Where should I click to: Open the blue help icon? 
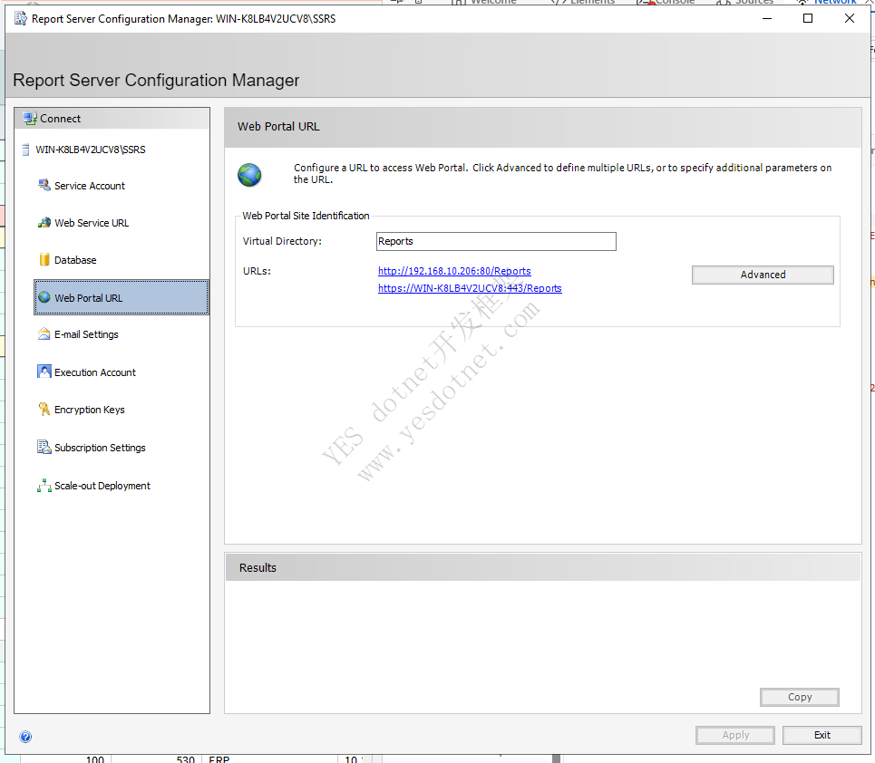[25, 737]
